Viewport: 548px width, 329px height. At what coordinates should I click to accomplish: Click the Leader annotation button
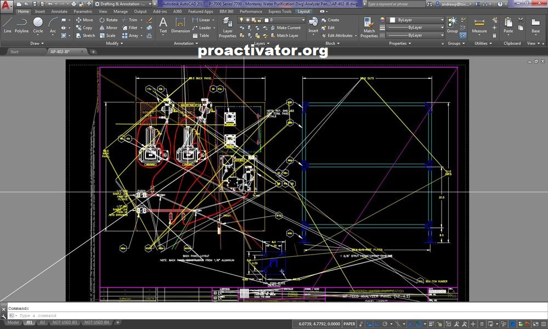(x=202, y=27)
